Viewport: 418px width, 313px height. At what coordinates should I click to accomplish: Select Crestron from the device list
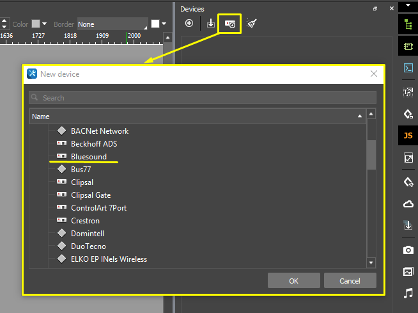point(85,221)
